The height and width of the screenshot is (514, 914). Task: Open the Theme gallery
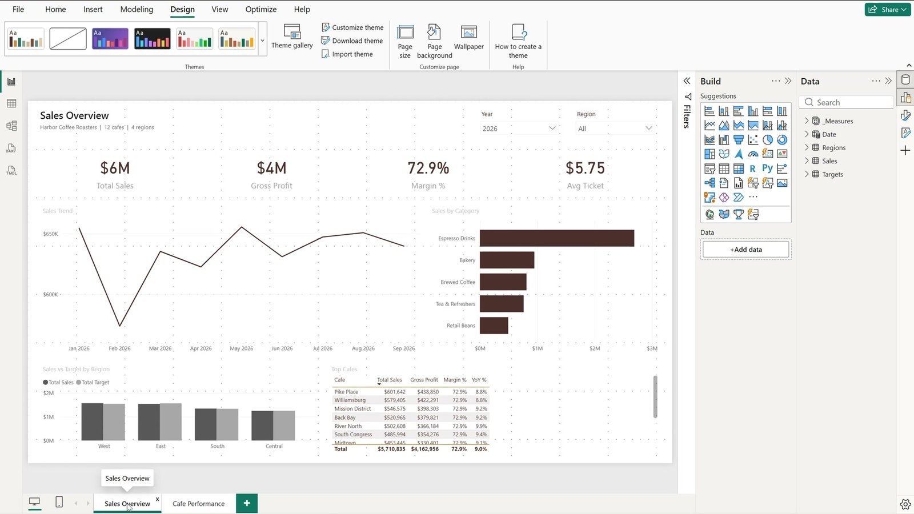(292, 37)
